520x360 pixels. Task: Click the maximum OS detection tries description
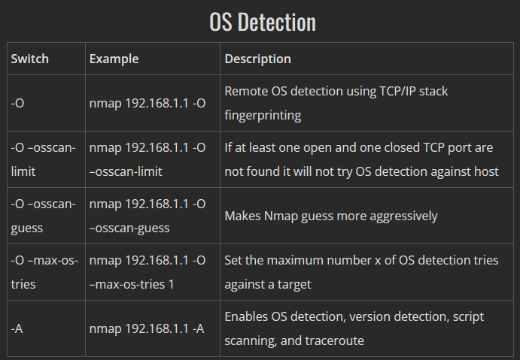(361, 272)
